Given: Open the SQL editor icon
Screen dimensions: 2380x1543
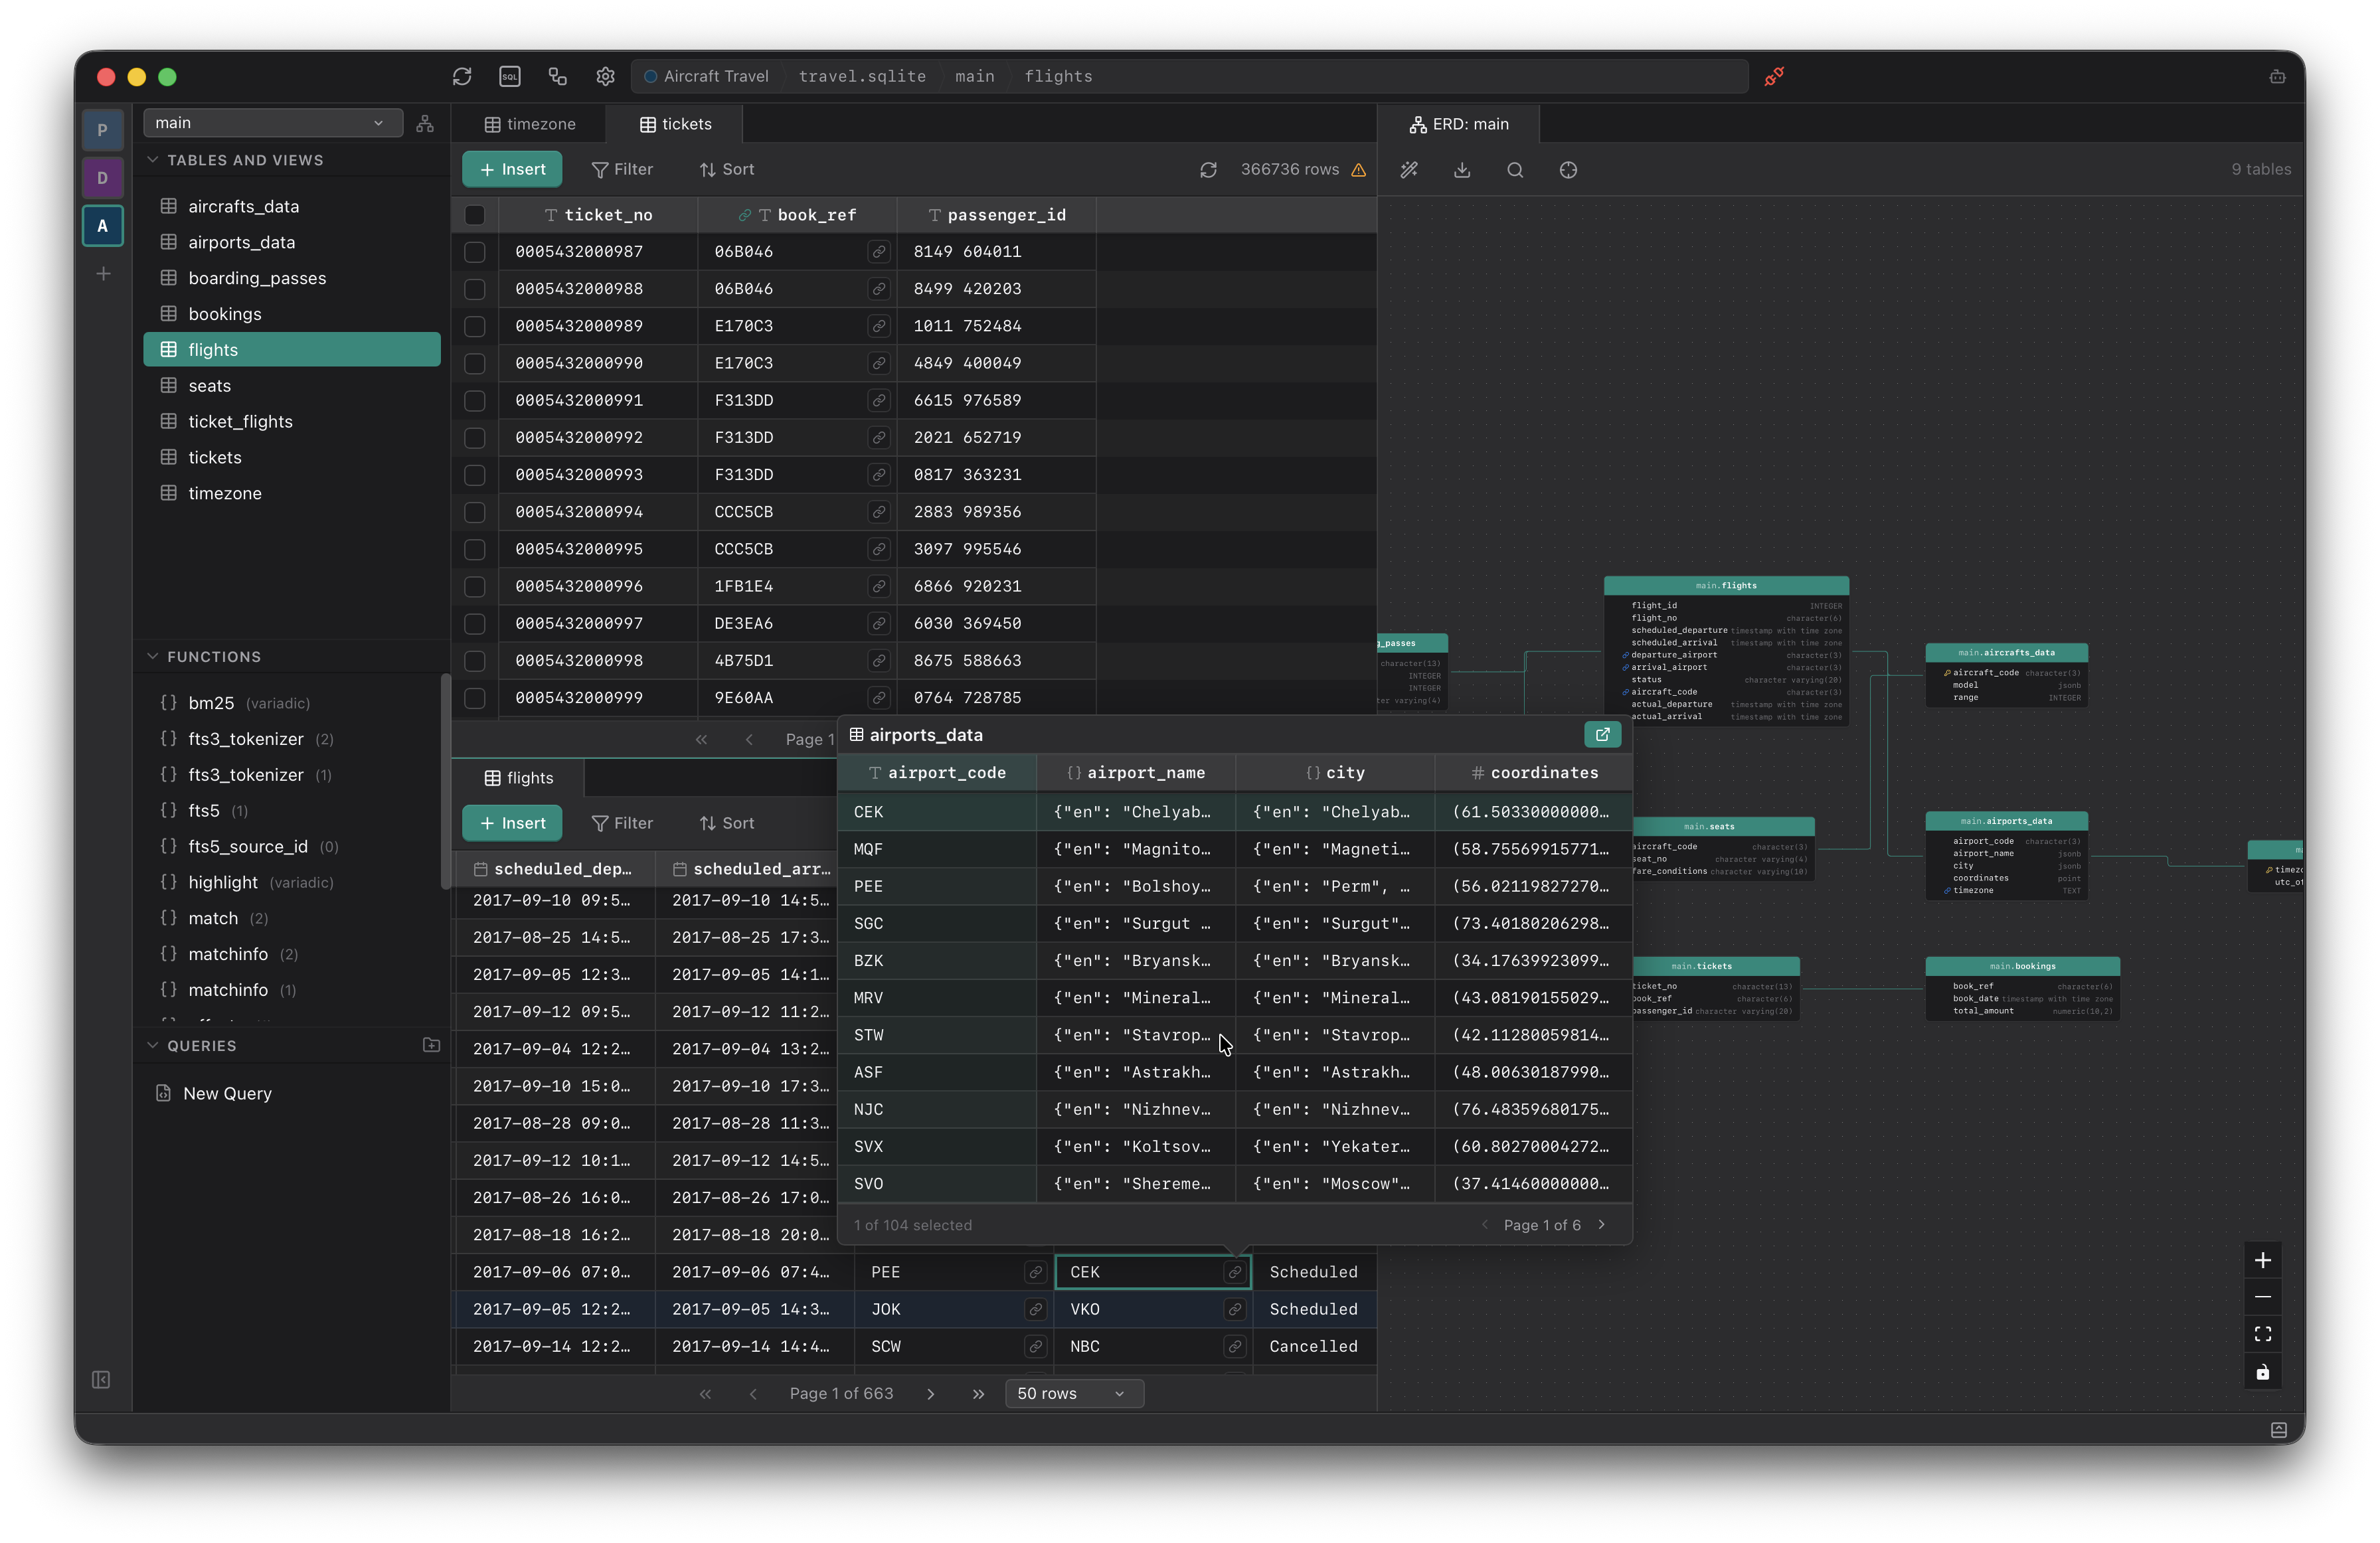Looking at the screenshot, I should click(510, 76).
